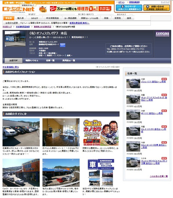Image resolution: width=173 pixels, height=198 pixels.
Task: Open the bB 1.5 Z listing link
Action: point(152,113)
